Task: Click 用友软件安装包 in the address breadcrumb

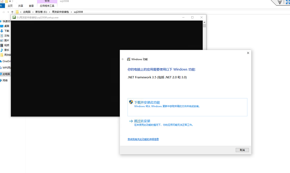Action: [60, 12]
